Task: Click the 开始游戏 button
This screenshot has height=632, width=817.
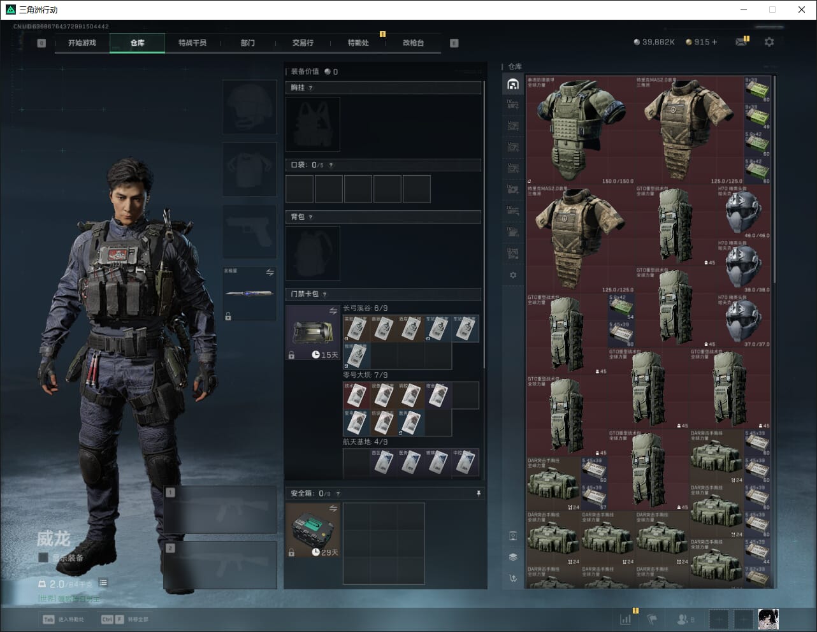Action: point(82,43)
